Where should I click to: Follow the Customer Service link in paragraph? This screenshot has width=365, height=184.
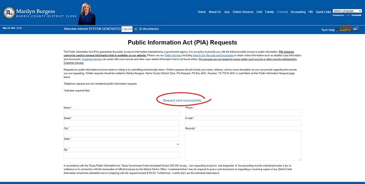92,59
